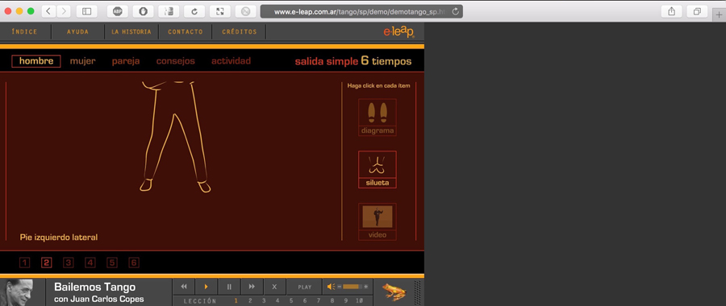Go to step 3 box
726x306 pixels.
pyautogui.click(x=69, y=263)
